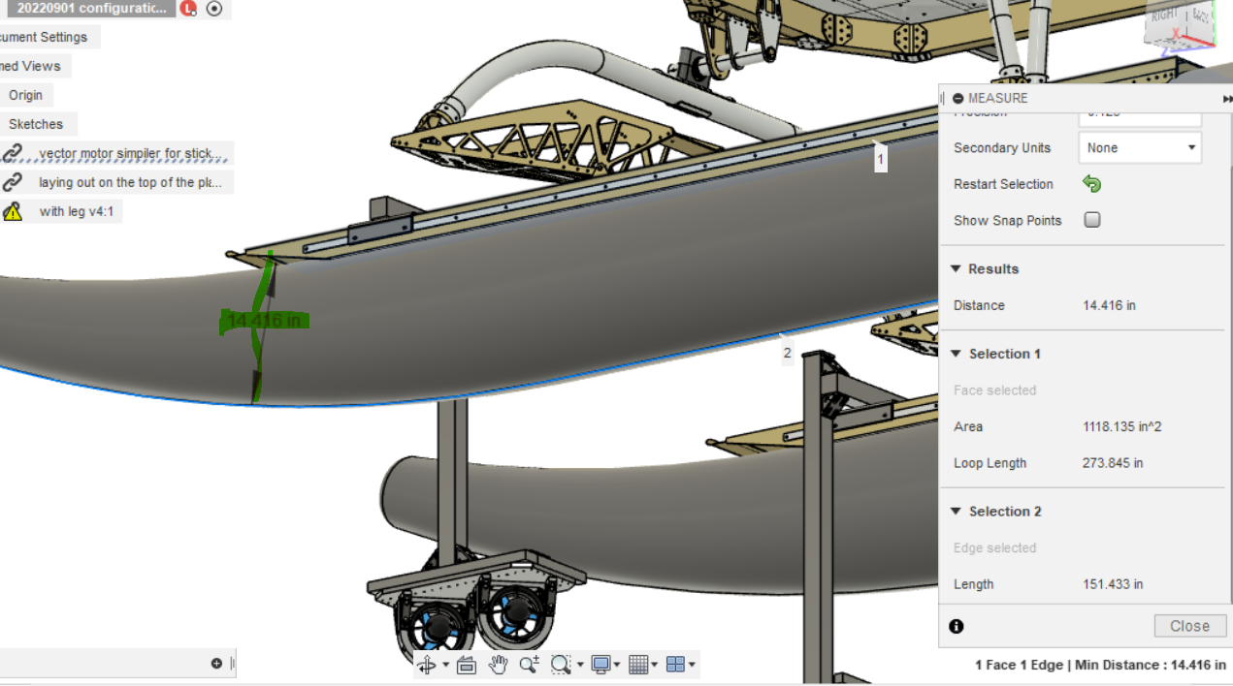Select the Origin folder
Viewport: 1233px width, 686px height.
[x=26, y=95]
